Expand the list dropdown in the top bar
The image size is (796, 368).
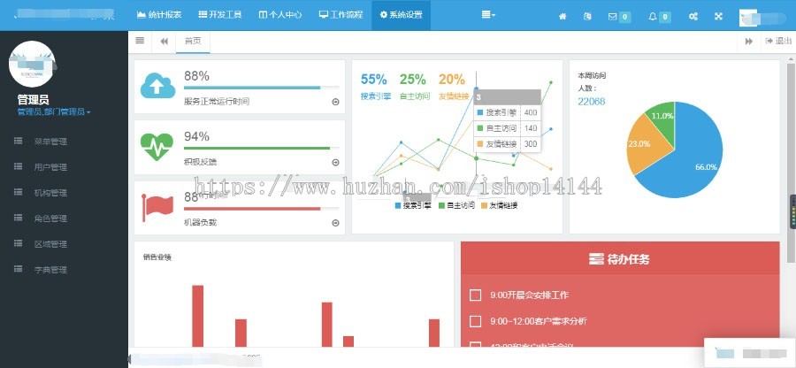click(488, 15)
